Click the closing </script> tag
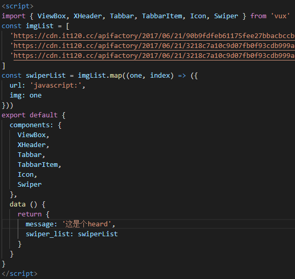The image size is (295, 279). click(20, 274)
